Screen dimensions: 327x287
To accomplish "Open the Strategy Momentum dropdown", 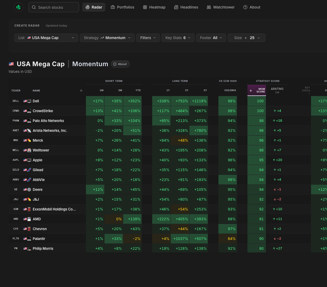I will point(107,38).
